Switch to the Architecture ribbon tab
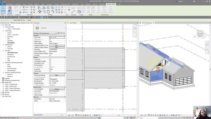This screenshot has height=119, width=211. 10,4
